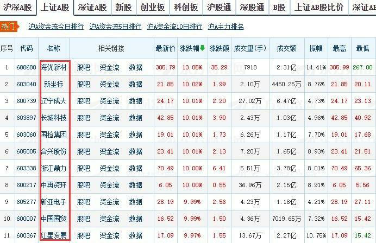Sort table by 最新价 column header
This screenshot has width=376, height=243.
165,48
